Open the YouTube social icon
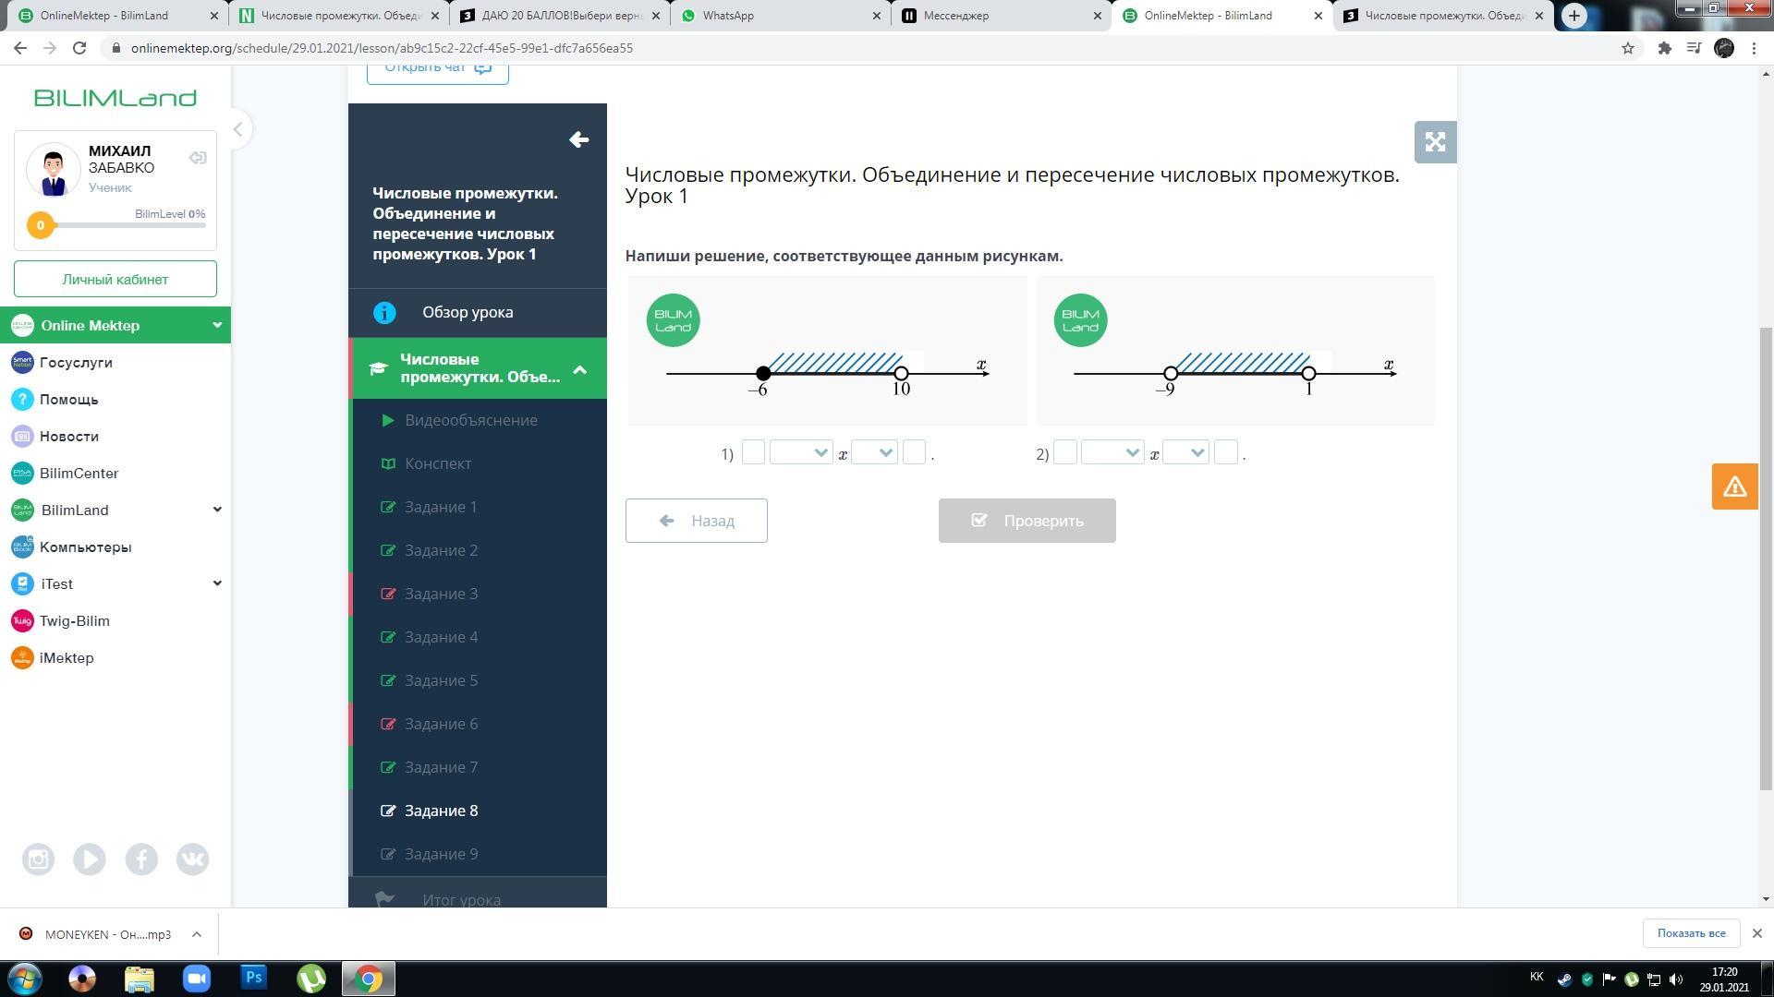Image resolution: width=1774 pixels, height=997 pixels. coord(90,859)
